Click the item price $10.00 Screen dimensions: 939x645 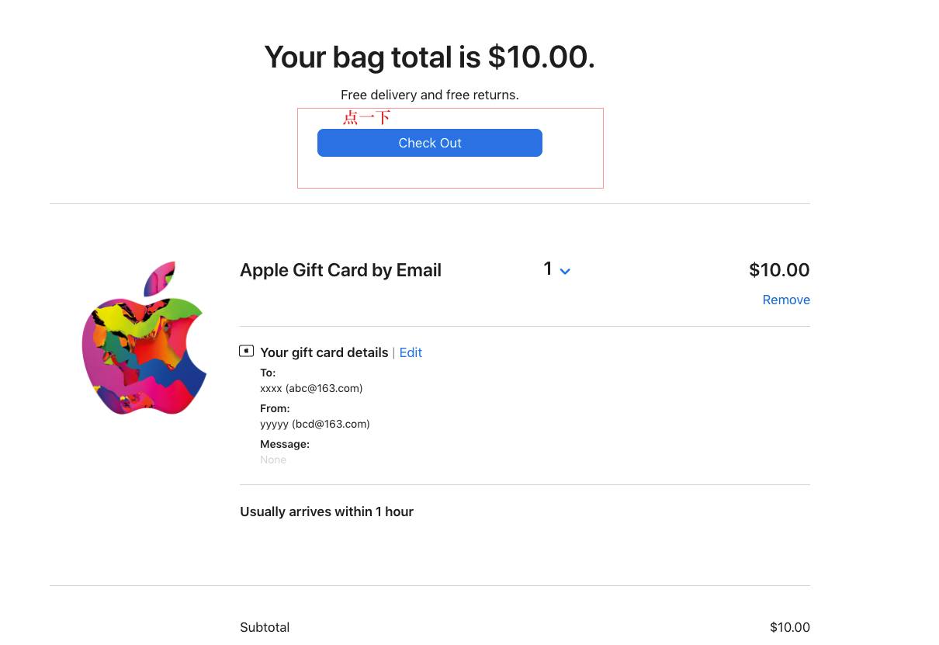point(778,270)
